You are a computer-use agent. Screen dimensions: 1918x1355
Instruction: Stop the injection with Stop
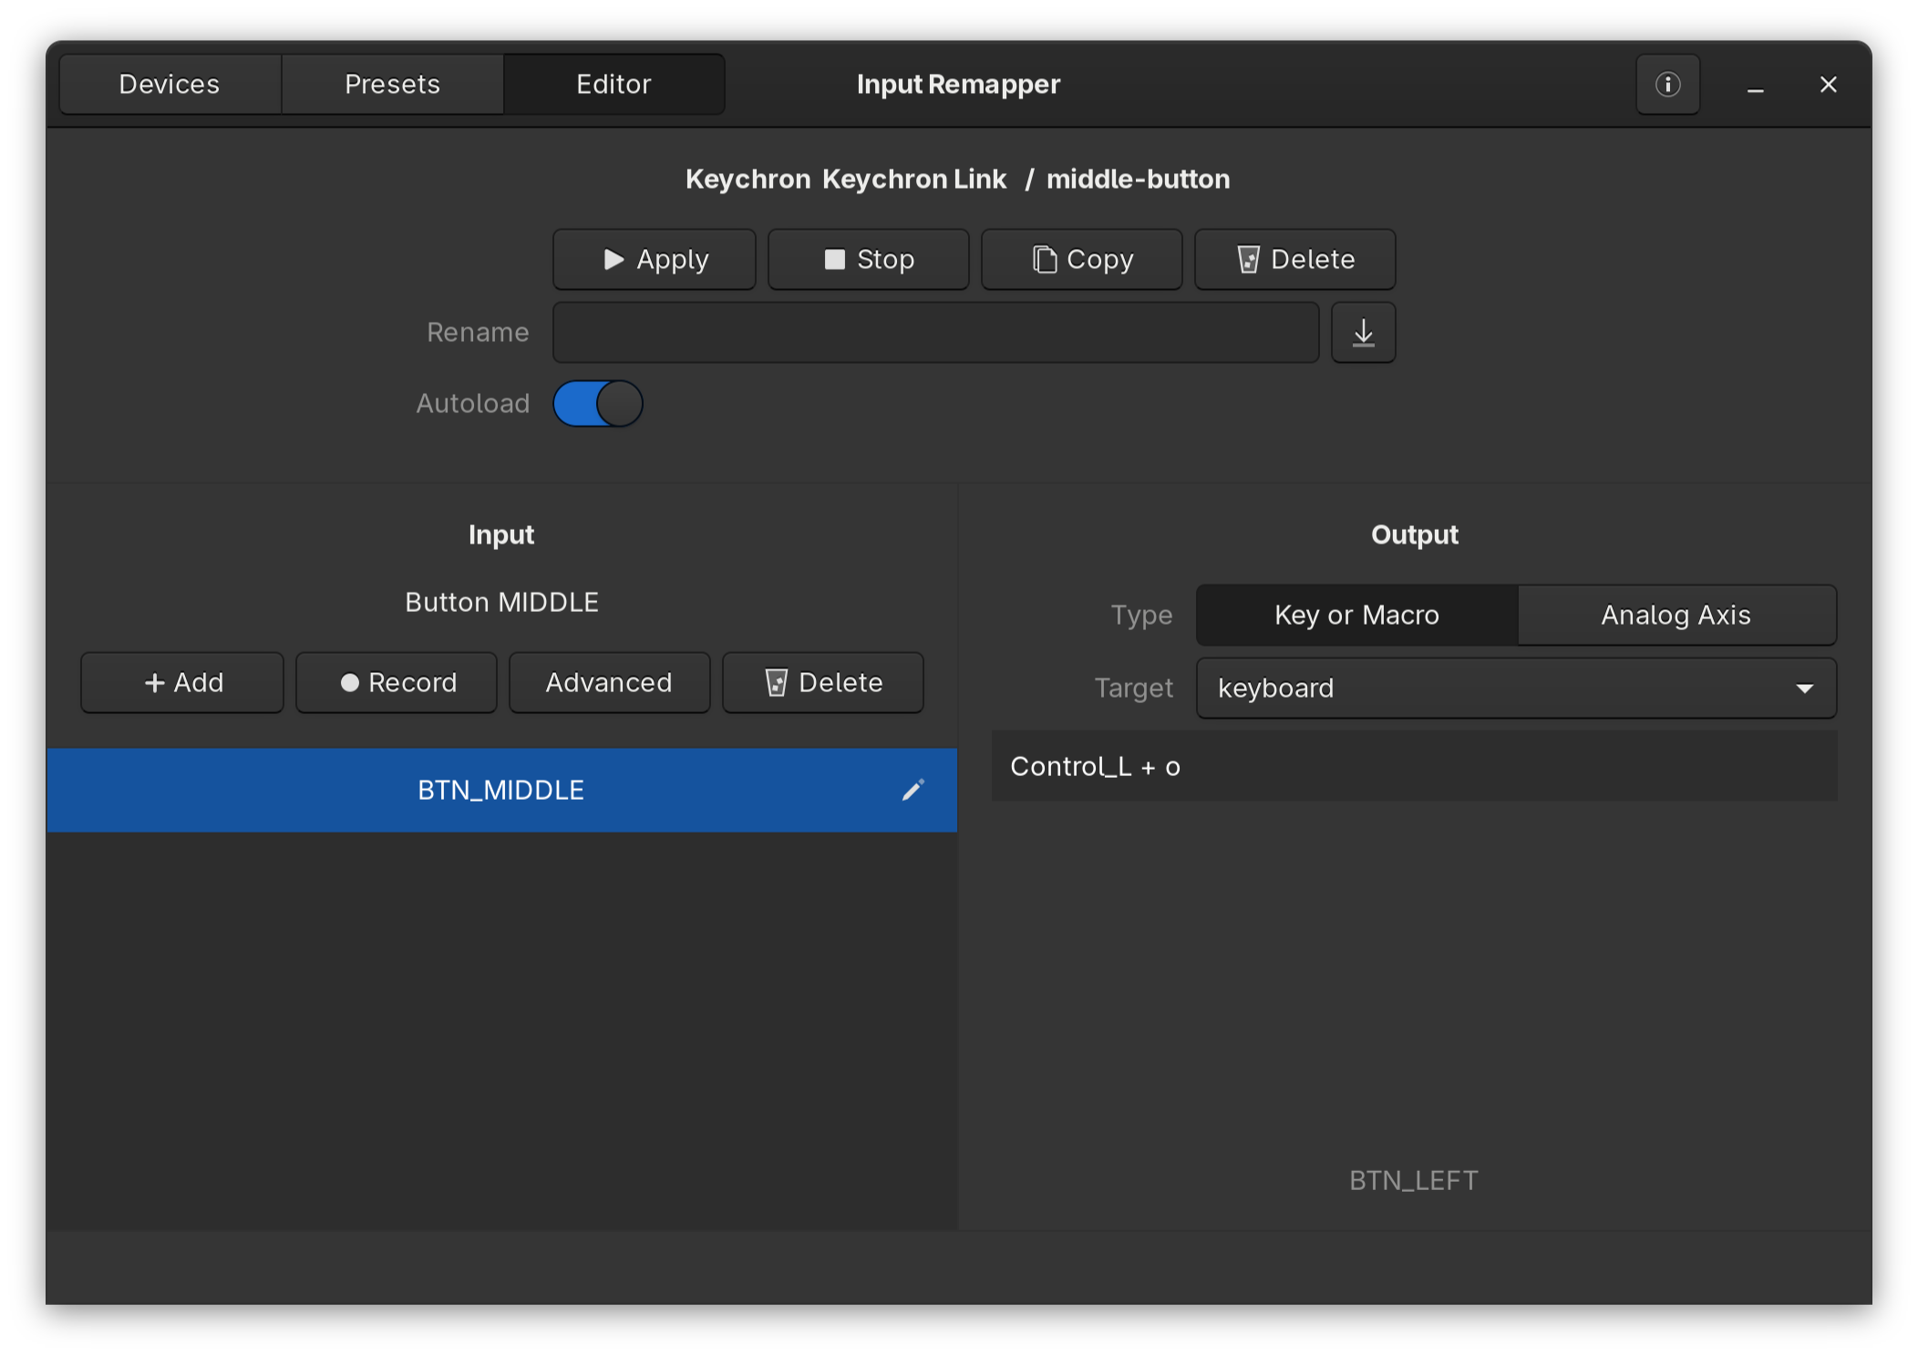868,259
